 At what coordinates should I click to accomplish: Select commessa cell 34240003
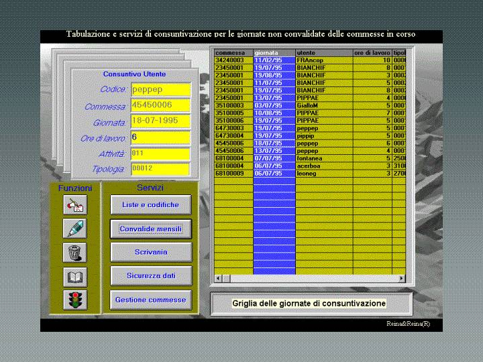tap(233, 60)
